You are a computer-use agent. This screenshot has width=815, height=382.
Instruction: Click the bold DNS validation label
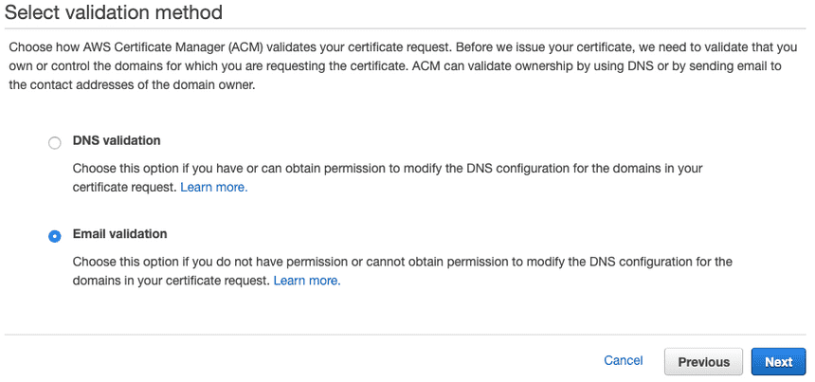(117, 140)
